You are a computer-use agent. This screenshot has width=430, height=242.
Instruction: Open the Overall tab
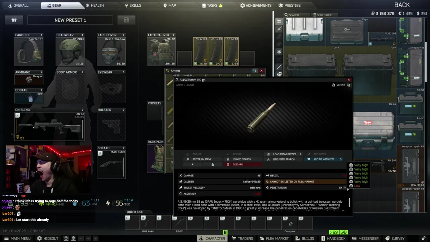(x=19, y=5)
